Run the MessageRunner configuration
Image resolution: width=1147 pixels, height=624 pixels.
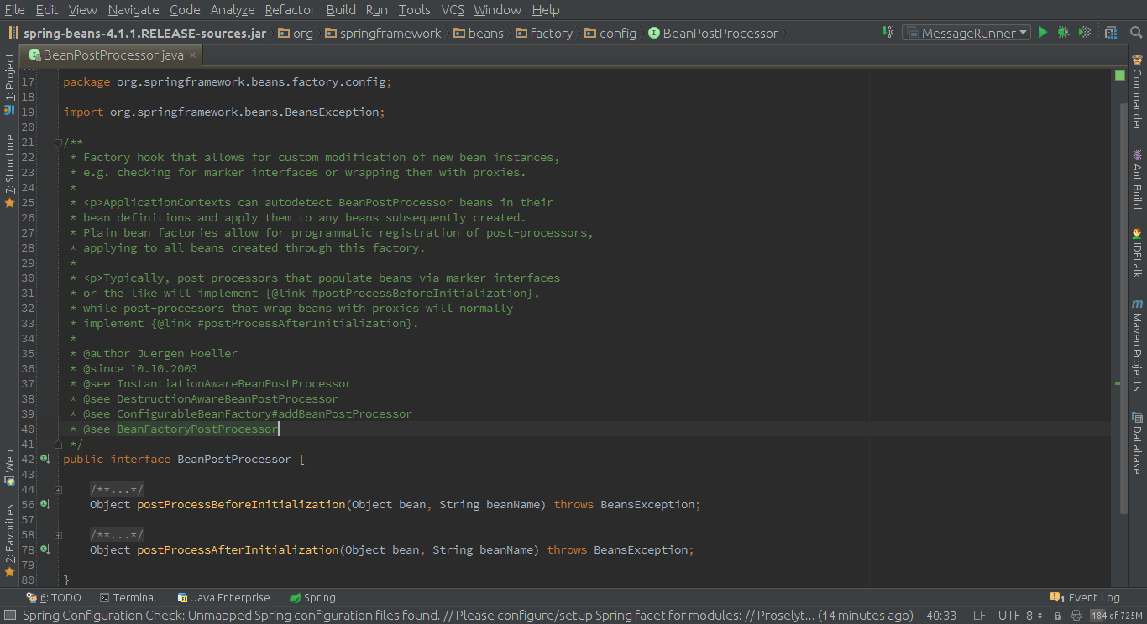coord(1043,33)
